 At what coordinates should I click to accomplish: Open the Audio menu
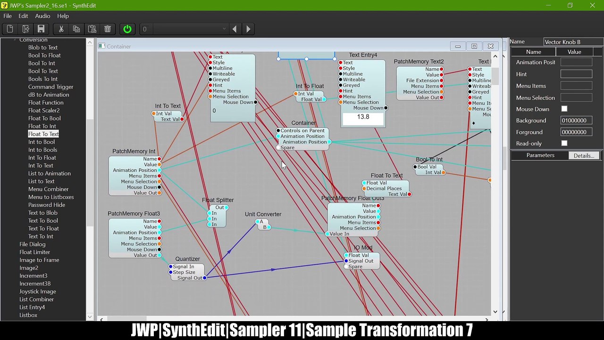coord(42,16)
